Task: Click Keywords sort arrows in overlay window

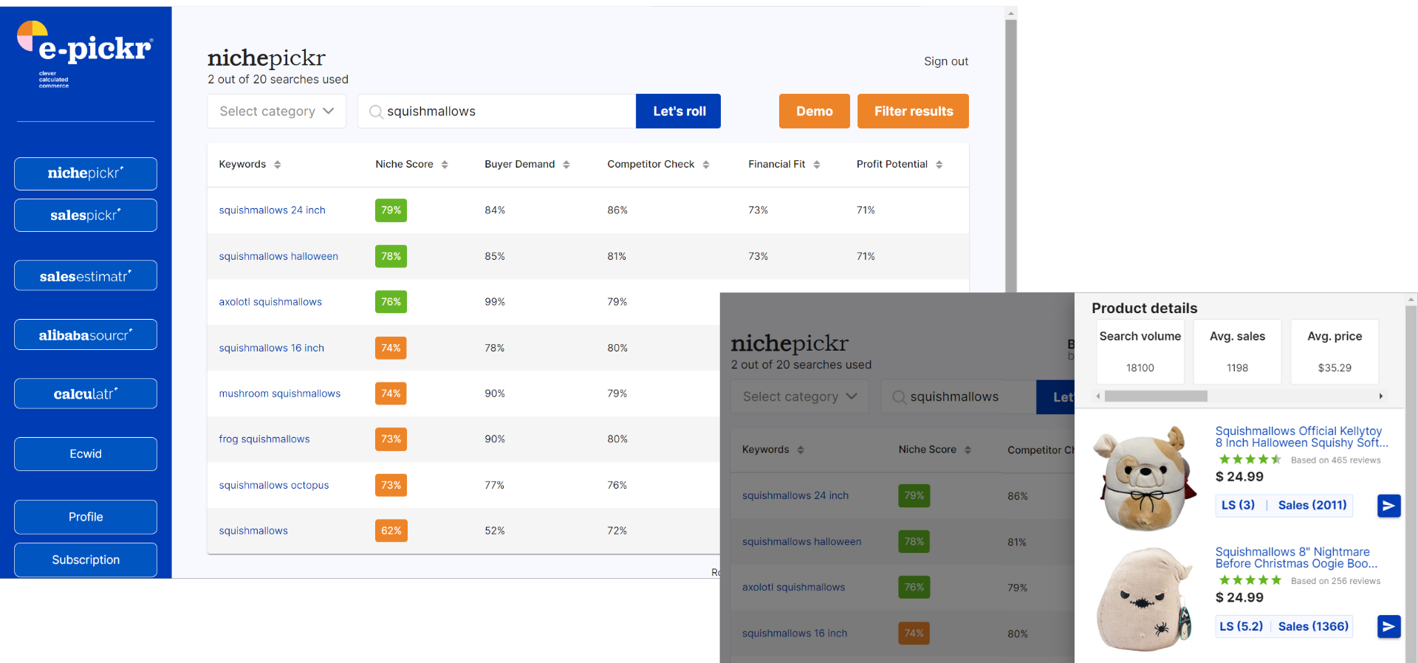Action: (x=801, y=450)
